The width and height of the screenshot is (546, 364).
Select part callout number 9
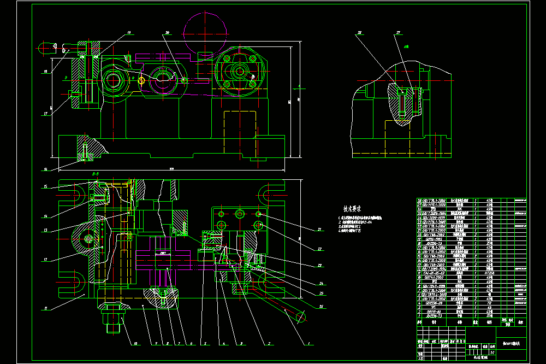pyautogui.click(x=156, y=343)
